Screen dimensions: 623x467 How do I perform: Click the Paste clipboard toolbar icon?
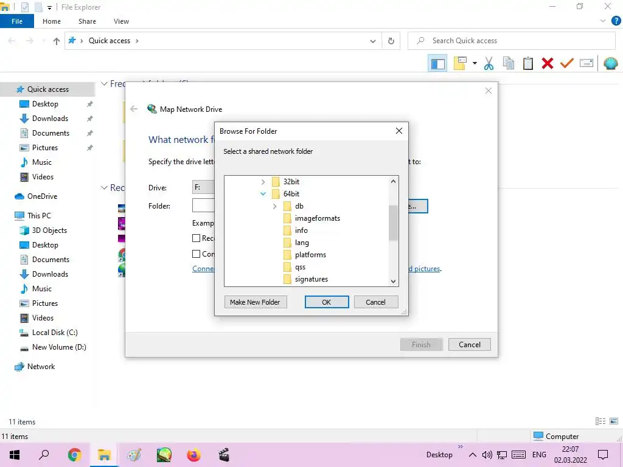tap(527, 63)
